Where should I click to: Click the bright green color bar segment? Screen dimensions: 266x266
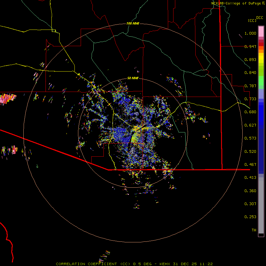coord(261,81)
